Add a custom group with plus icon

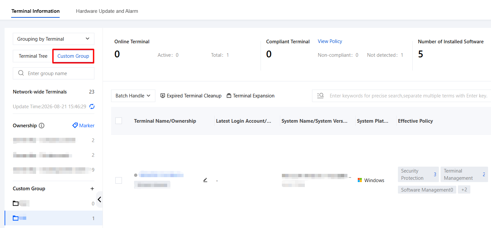pyautogui.click(x=92, y=189)
